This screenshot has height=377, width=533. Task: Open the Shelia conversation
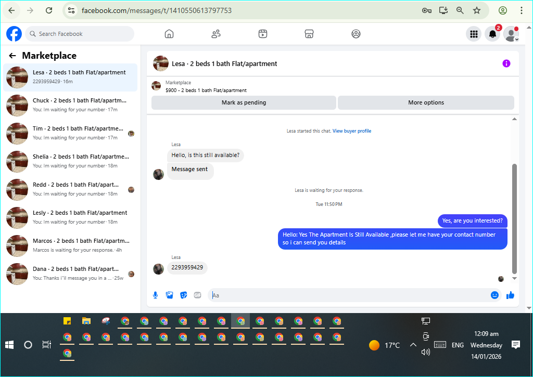pos(70,162)
